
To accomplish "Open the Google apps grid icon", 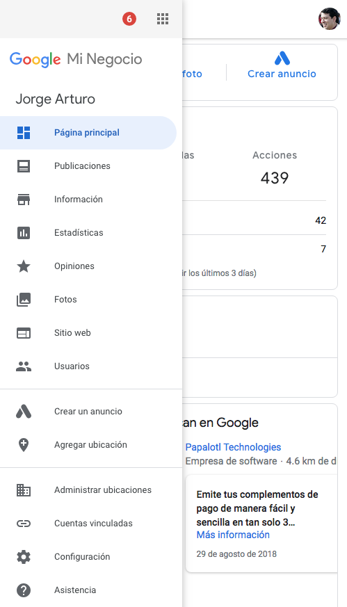I will (163, 19).
